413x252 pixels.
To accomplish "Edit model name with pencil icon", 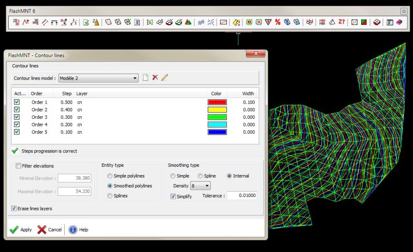I will pos(165,77).
